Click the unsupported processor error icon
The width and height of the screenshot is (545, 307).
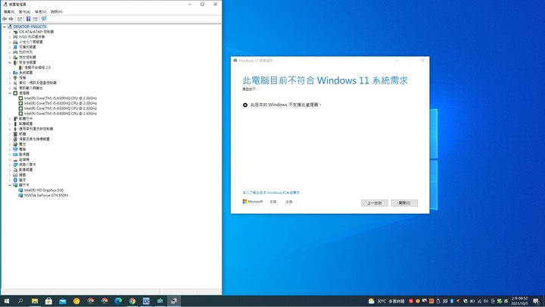245,105
